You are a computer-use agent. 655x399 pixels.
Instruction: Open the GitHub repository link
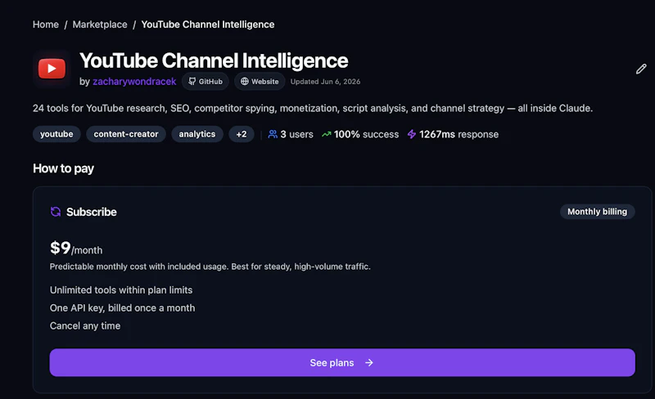pyautogui.click(x=206, y=82)
